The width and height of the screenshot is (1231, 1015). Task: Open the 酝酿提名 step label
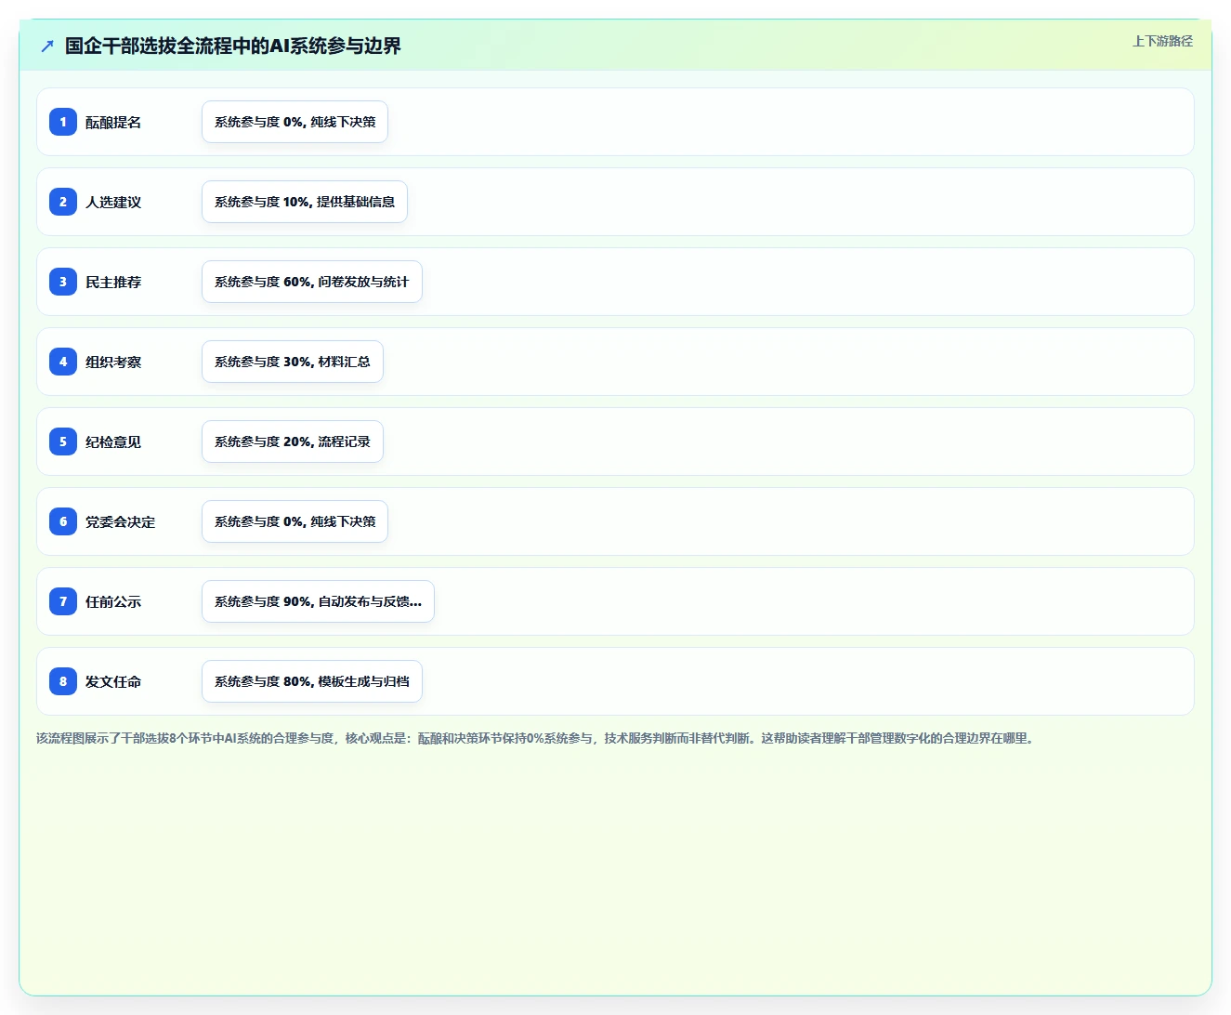pyautogui.click(x=113, y=123)
